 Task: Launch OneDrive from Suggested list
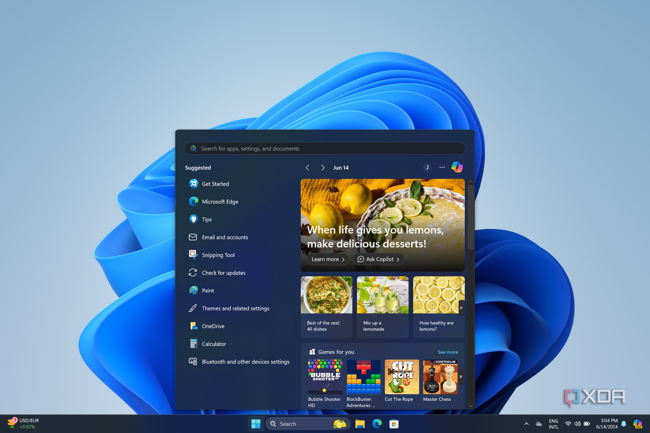click(x=207, y=326)
